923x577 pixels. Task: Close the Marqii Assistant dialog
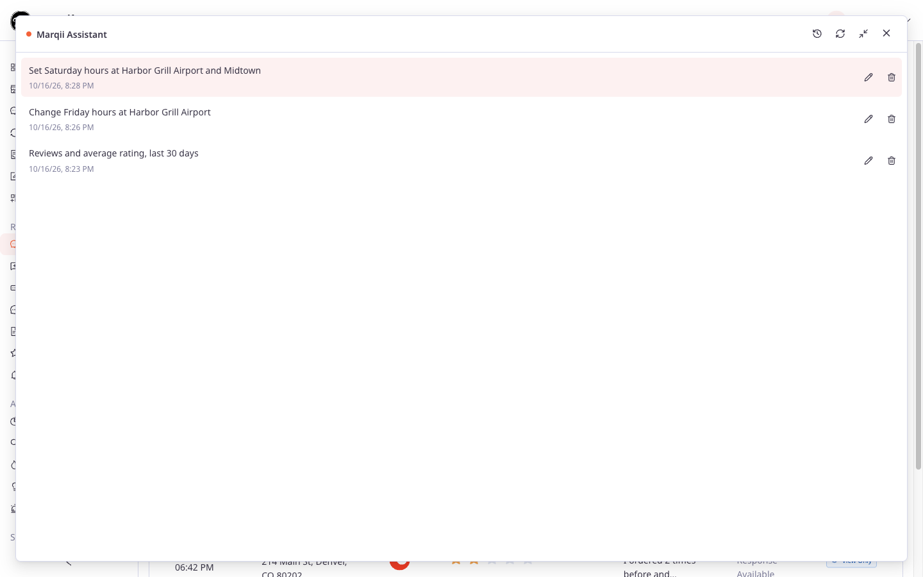pyautogui.click(x=886, y=33)
